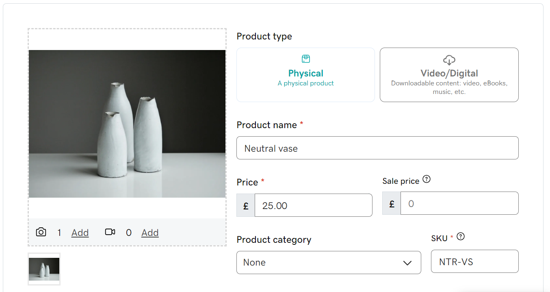
Task: Click inside the Price input showing 25.00
Action: [313, 205]
